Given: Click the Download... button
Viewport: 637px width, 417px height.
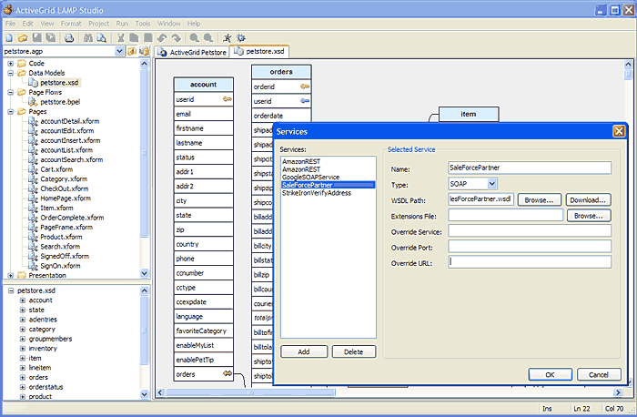Looking at the screenshot, I should (x=588, y=199).
